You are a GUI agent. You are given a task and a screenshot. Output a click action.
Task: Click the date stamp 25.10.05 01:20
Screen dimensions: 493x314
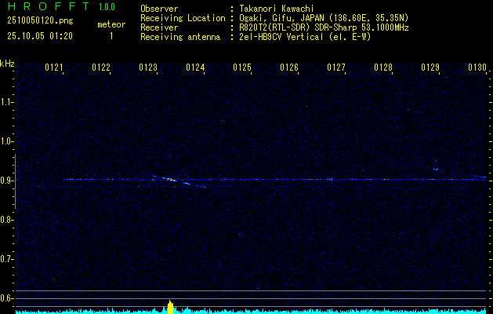40,36
